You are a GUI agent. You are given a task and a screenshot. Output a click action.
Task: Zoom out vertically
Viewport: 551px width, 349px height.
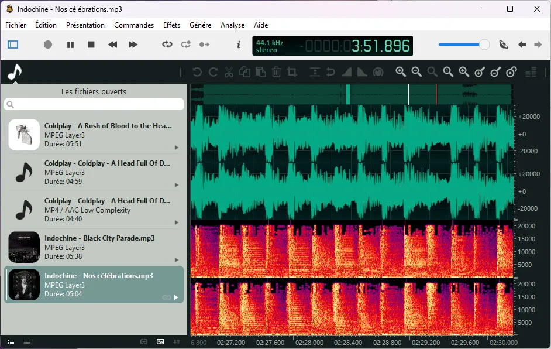click(495, 72)
